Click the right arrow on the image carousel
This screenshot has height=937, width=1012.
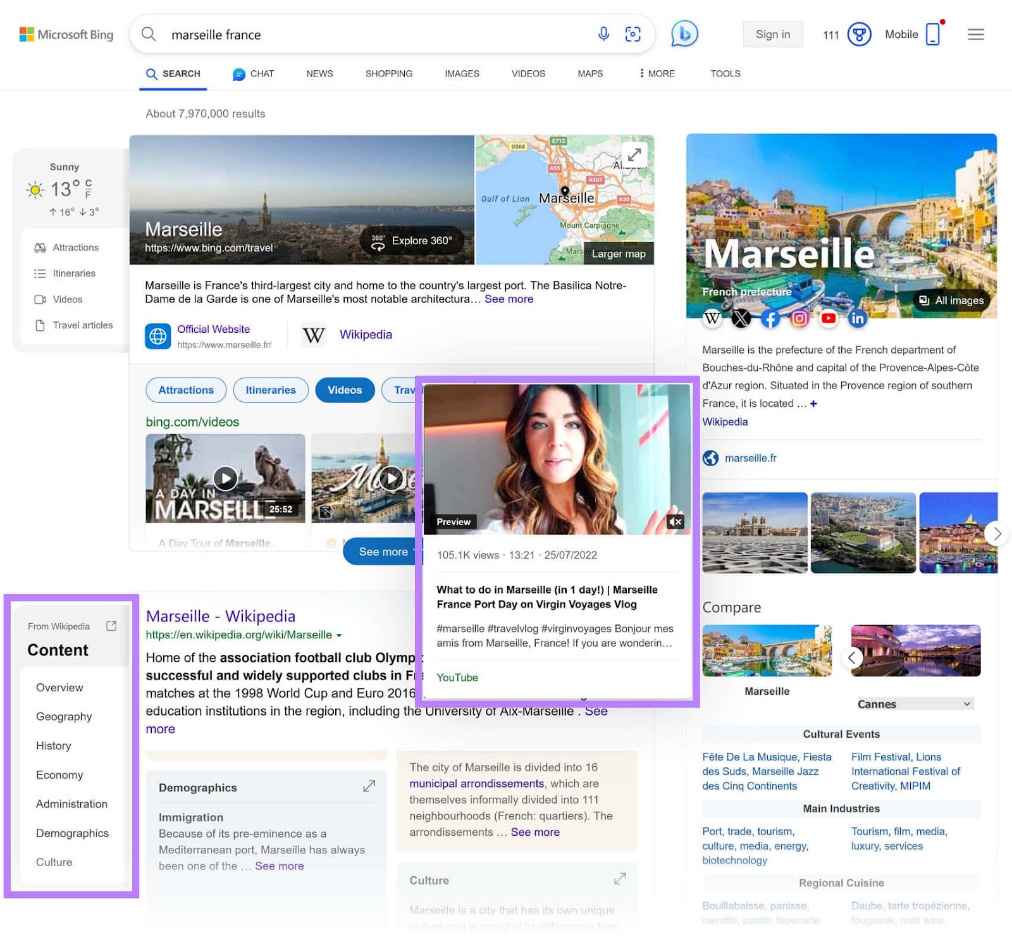[x=996, y=533]
